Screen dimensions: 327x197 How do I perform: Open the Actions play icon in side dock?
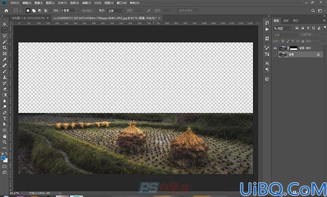267,29
